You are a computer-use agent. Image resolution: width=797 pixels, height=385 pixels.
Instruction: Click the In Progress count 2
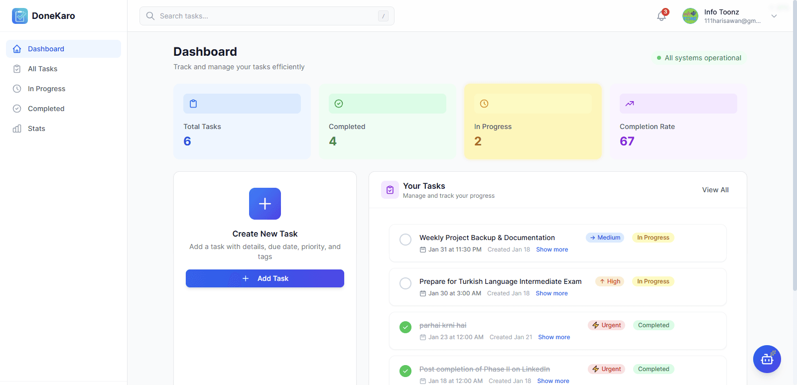pos(478,141)
